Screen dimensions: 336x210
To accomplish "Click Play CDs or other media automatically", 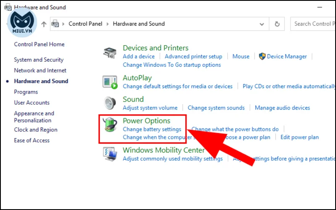I will 289,86.
